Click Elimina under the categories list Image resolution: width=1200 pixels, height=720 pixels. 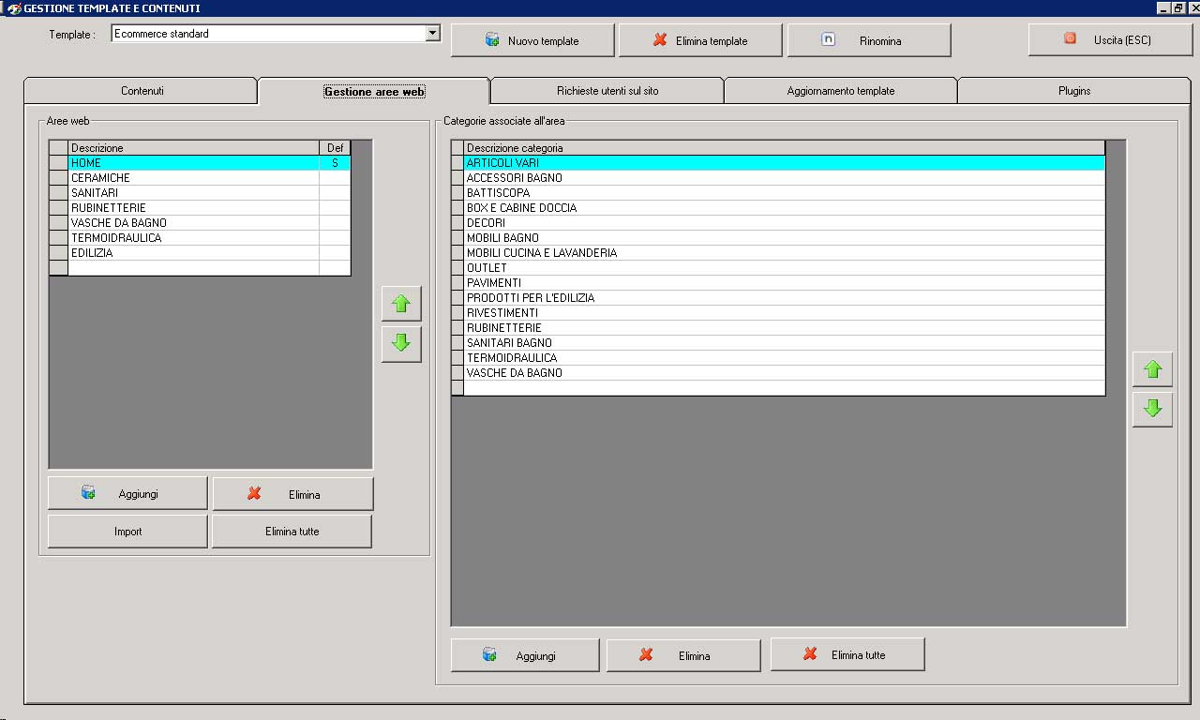(x=683, y=655)
